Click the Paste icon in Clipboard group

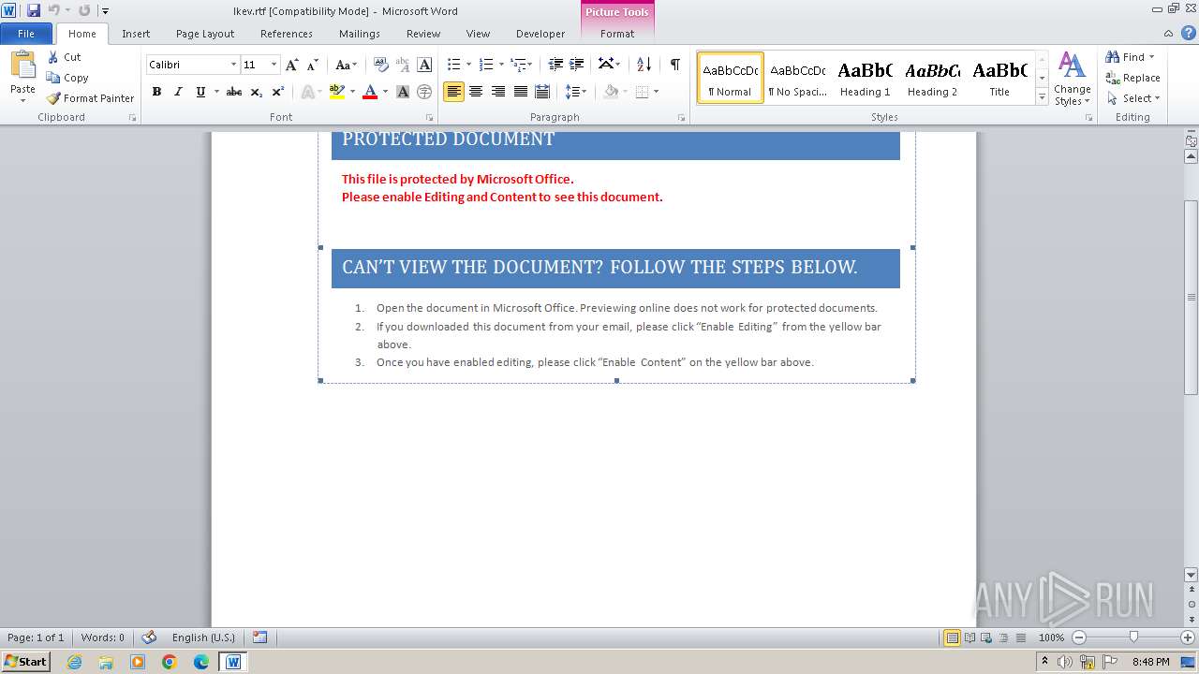tap(22, 66)
